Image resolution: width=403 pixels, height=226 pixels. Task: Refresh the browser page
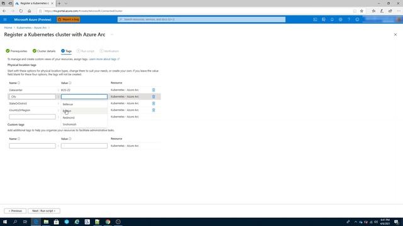point(21,11)
